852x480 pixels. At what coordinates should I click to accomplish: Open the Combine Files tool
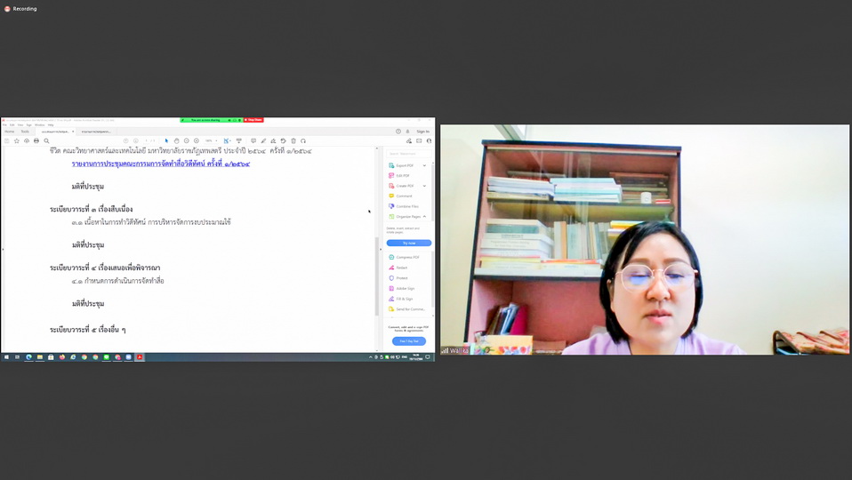(406, 206)
